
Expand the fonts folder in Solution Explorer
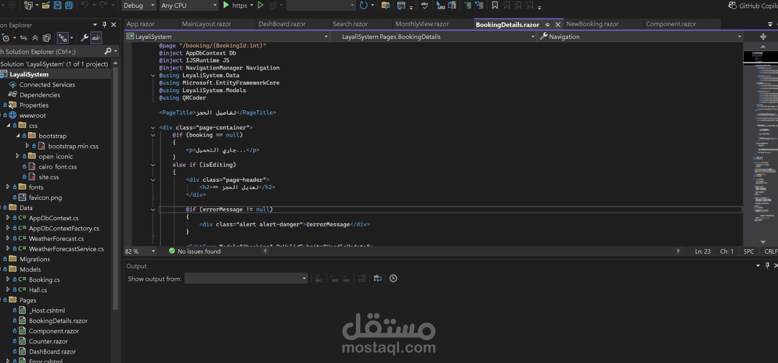[x=8, y=187]
